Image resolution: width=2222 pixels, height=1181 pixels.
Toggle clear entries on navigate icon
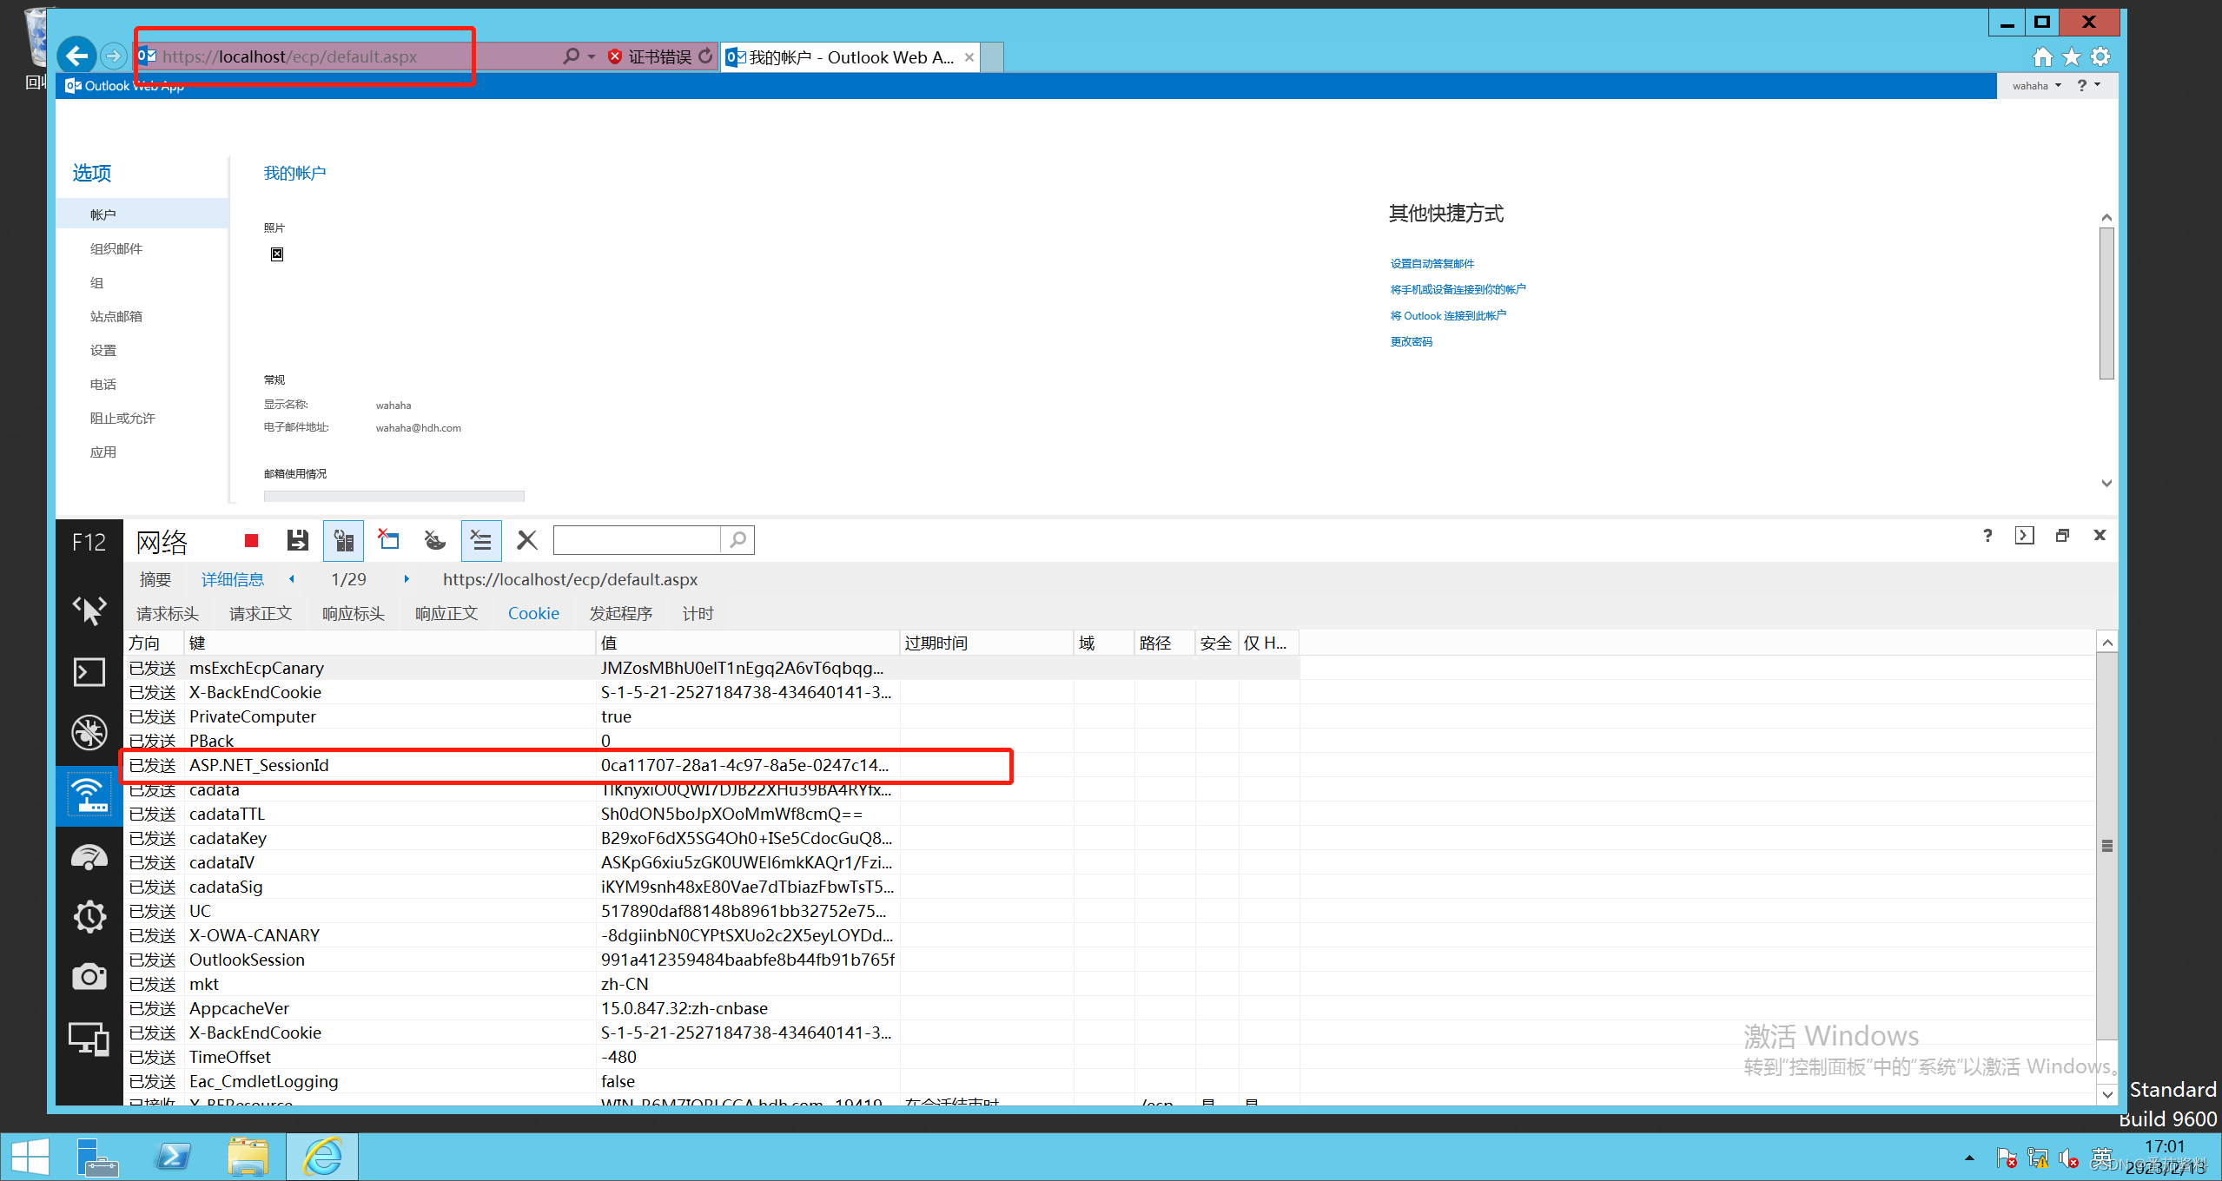480,541
